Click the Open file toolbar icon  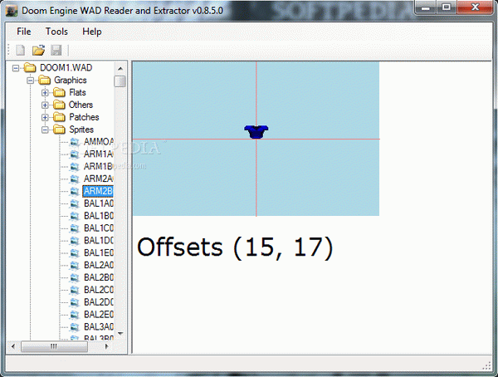click(38, 50)
